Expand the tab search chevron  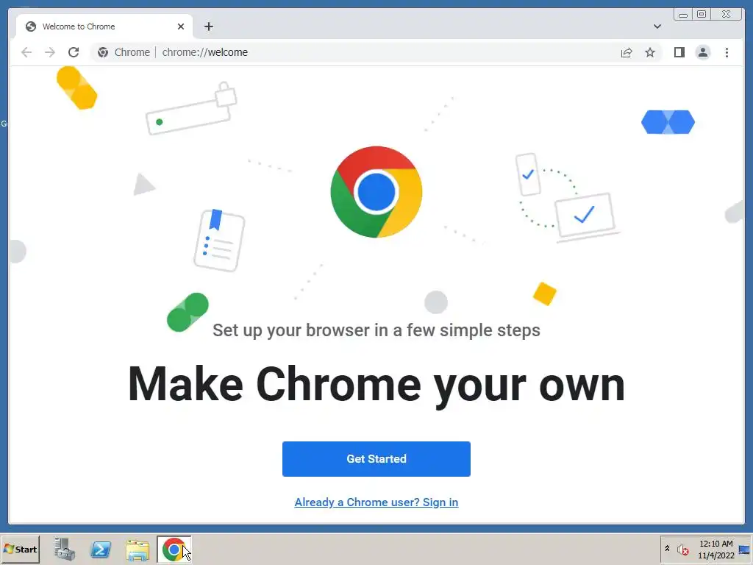657,26
